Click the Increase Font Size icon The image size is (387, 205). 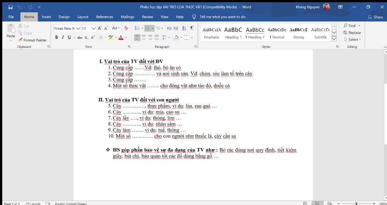tap(100, 28)
